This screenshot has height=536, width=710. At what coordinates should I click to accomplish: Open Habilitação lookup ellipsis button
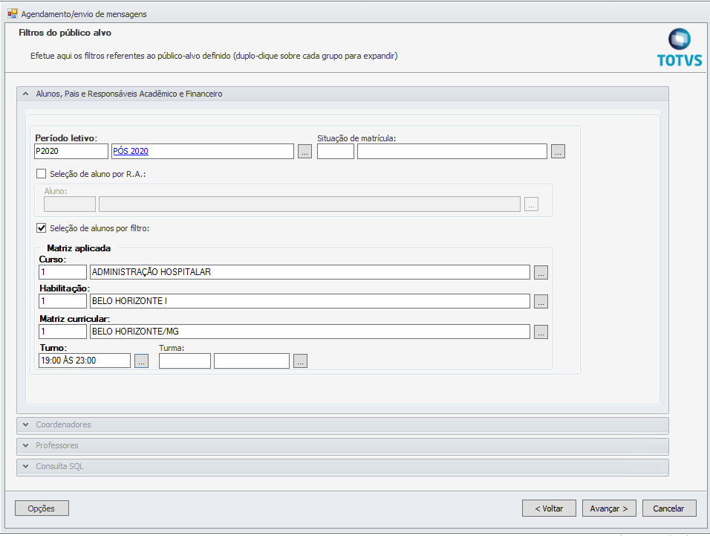[541, 301]
